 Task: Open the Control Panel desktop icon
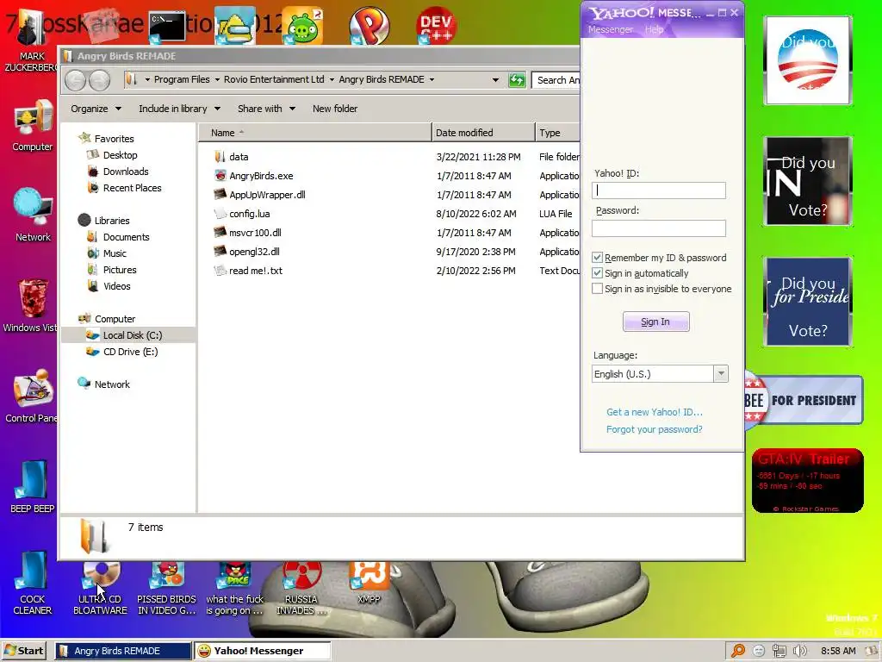pyautogui.click(x=31, y=397)
